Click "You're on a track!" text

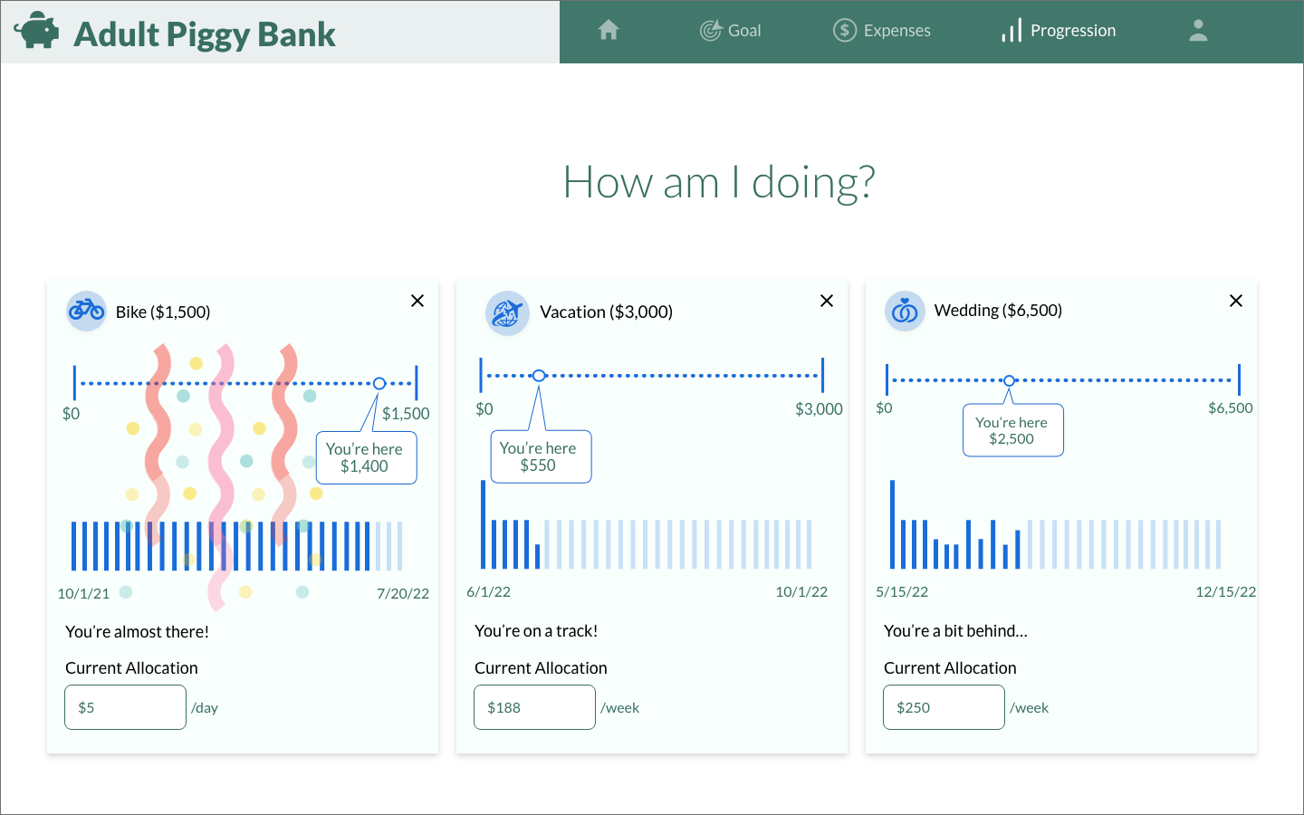pyautogui.click(x=536, y=631)
